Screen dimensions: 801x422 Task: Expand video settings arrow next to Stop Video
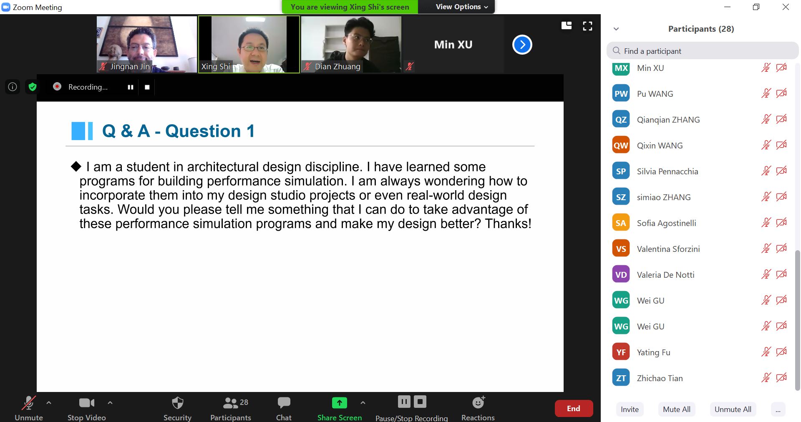[x=110, y=403]
